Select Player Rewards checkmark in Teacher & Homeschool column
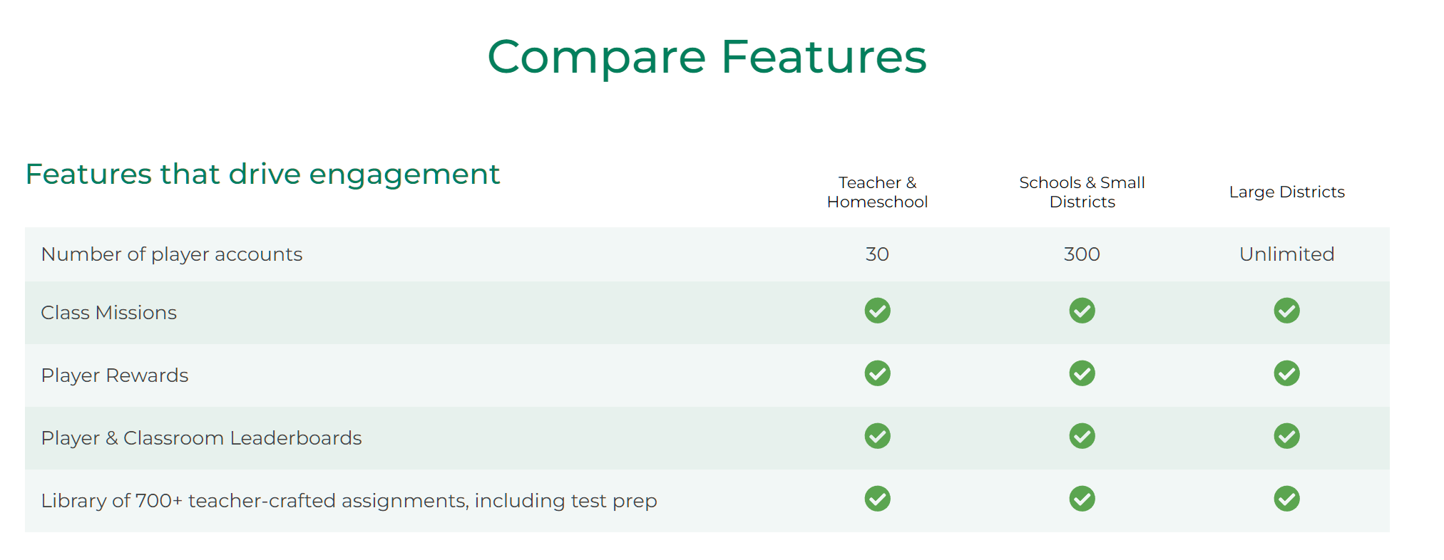The width and height of the screenshot is (1444, 560). (x=877, y=373)
